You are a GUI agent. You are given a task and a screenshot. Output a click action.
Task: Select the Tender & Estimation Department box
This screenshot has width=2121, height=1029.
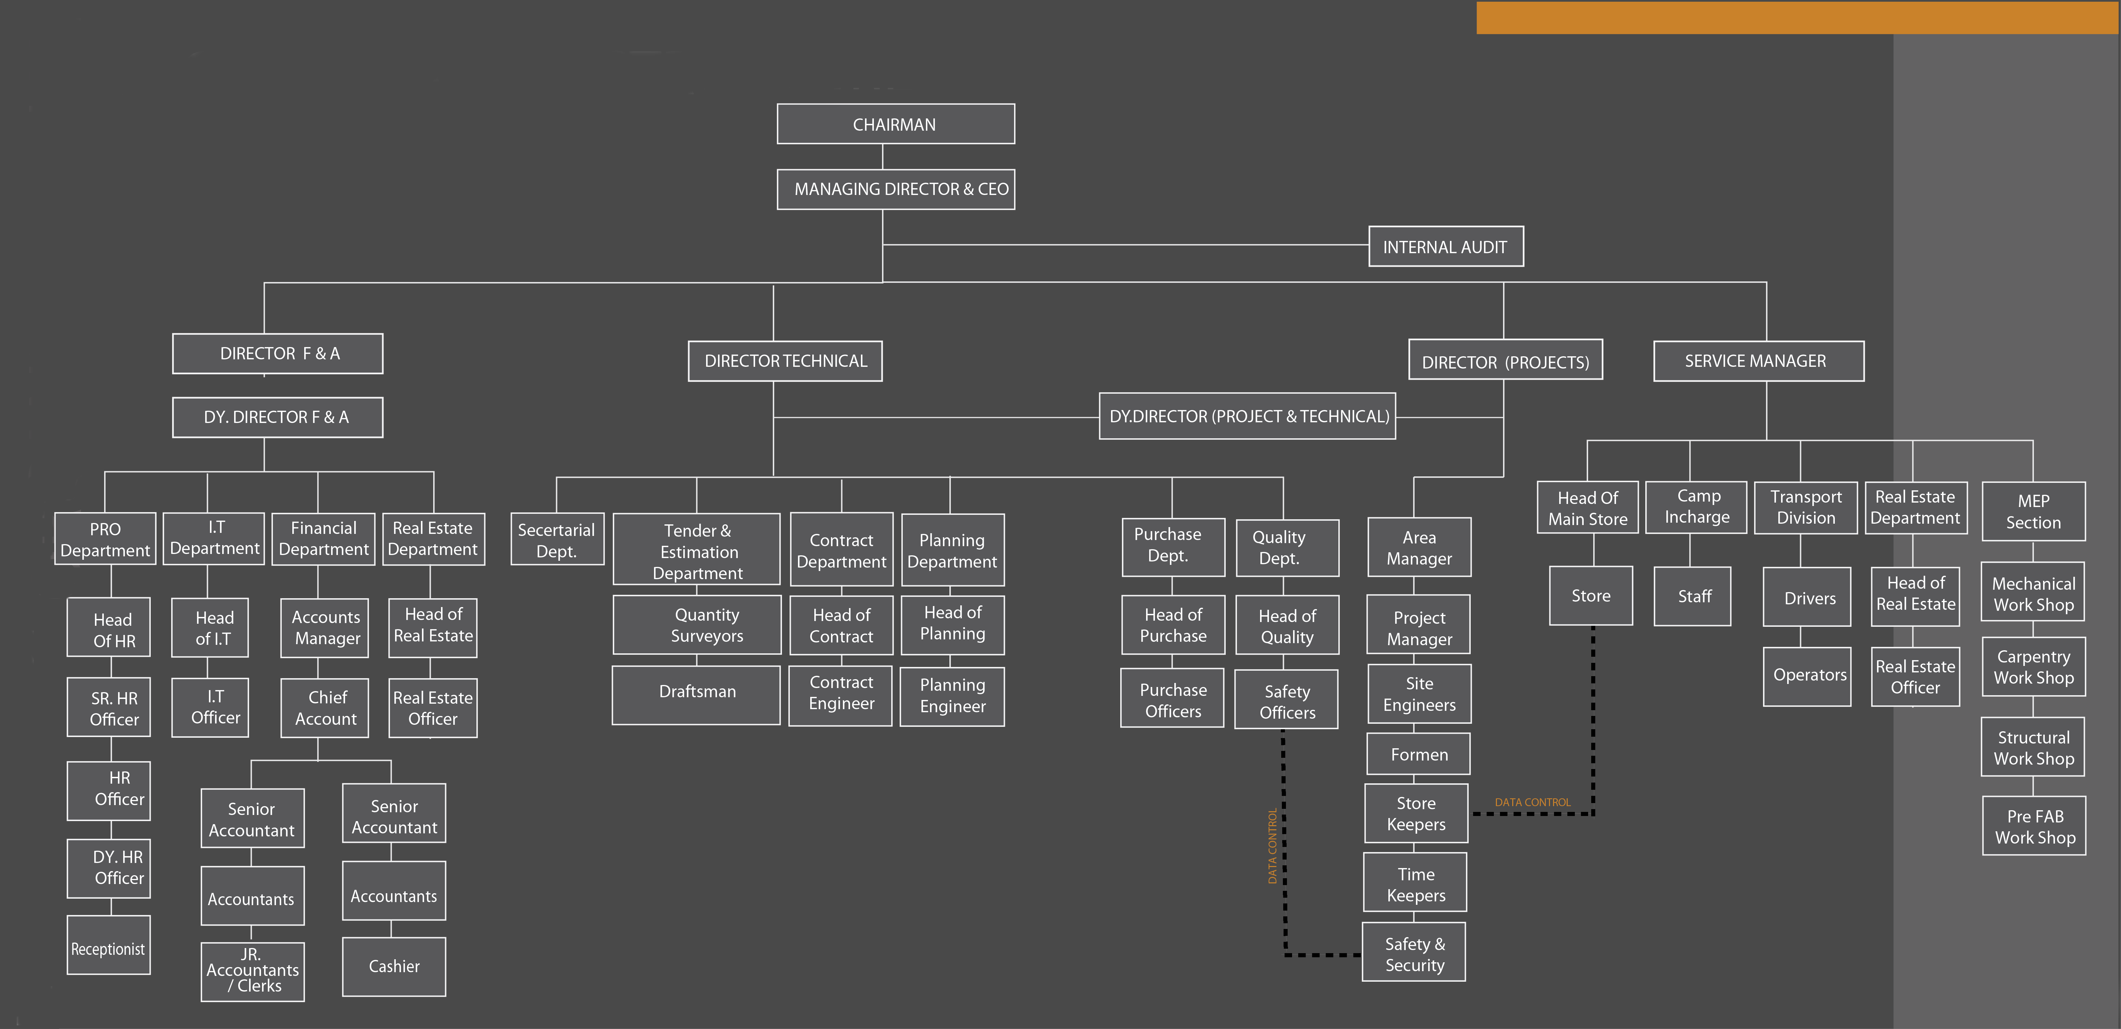(x=697, y=549)
